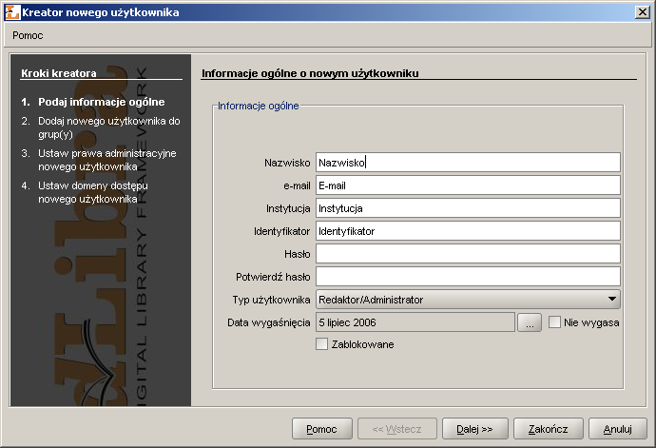The height and width of the screenshot is (448, 656).
Task: Open the Typ użytkownika dropdown
Action: tap(468, 300)
